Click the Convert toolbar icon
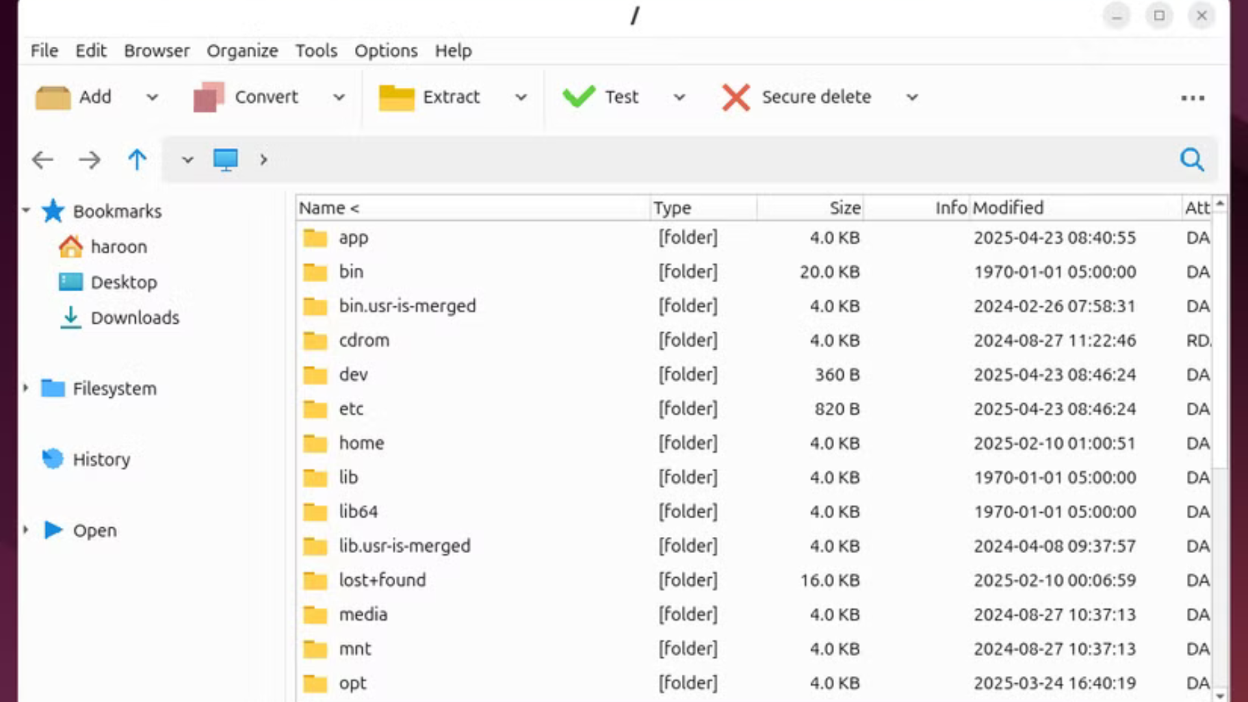Image resolution: width=1248 pixels, height=702 pixels. [x=209, y=97]
